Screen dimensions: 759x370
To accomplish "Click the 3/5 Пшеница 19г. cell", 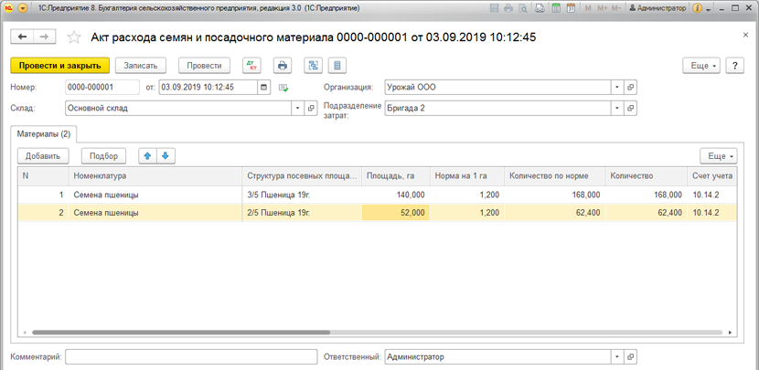I will coord(302,195).
